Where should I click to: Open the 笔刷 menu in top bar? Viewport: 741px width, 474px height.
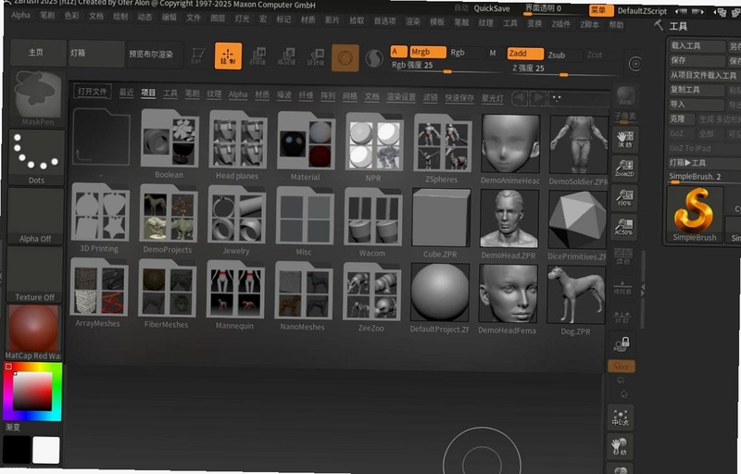[47, 16]
